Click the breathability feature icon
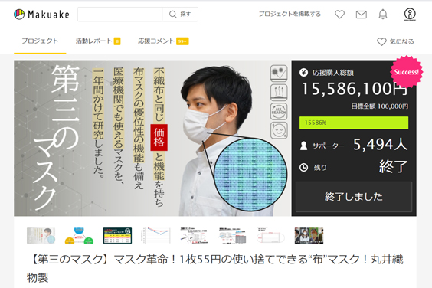This screenshot has width=432, height=288. [x=279, y=93]
